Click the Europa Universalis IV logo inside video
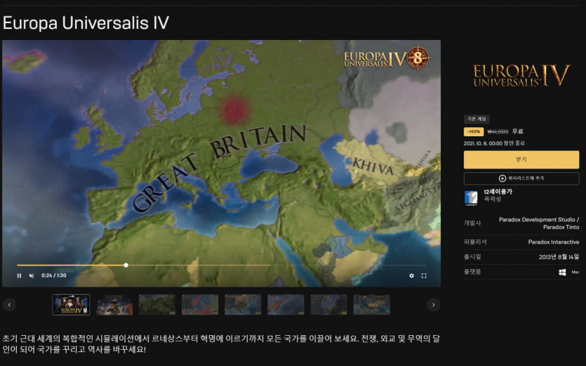This screenshot has height=366, width=586. pyautogui.click(x=387, y=58)
